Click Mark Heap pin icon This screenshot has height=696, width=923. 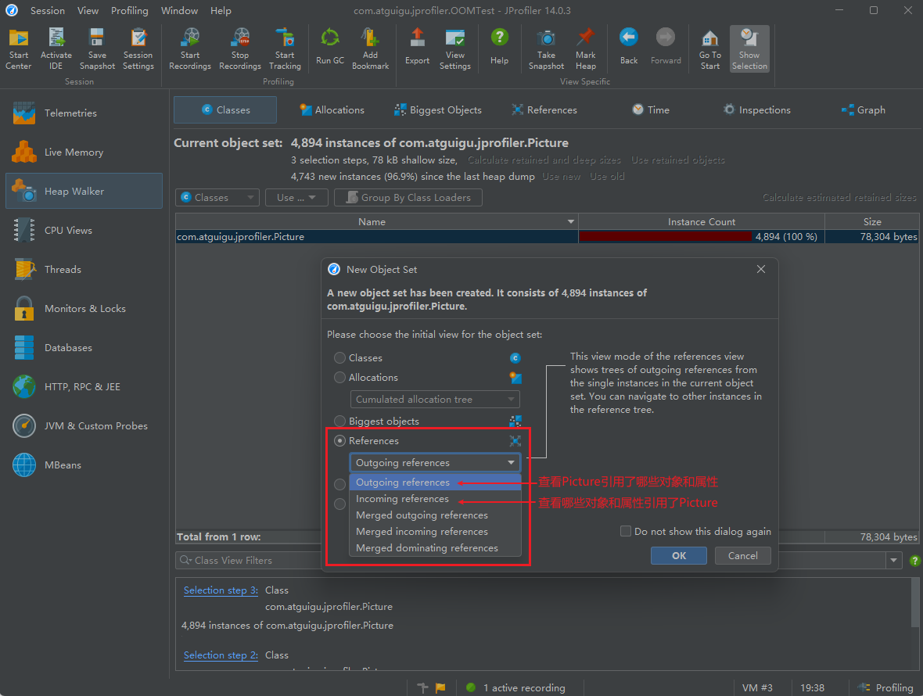(x=586, y=49)
